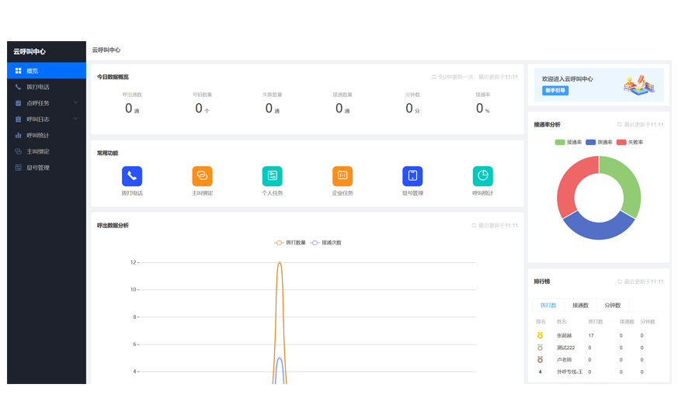This screenshot has width=685, height=412.
Task: Open the orange 主叫绑定 shortcut icon
Action: 202,176
